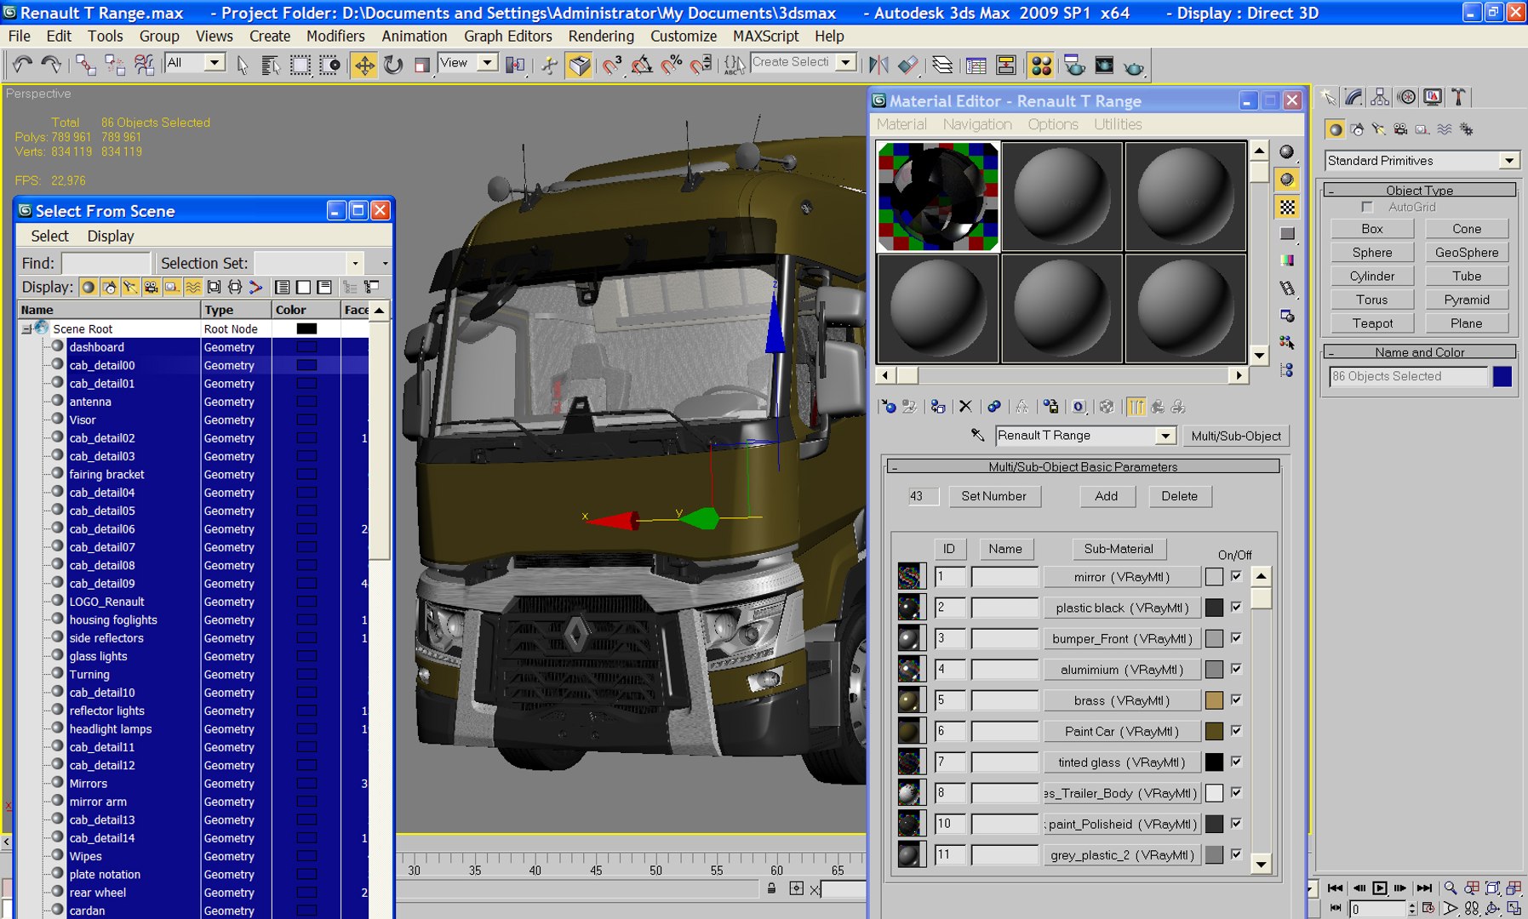Screen dimensions: 1528x919
Task: Collapse the Scene Root tree node
Action: (x=26, y=329)
